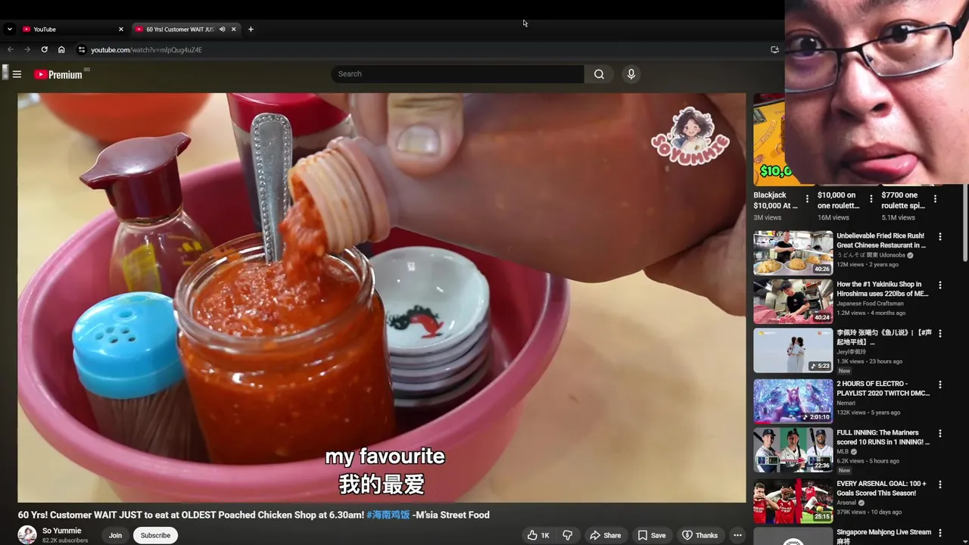
Task: Open the So Yummie channel name
Action: pyautogui.click(x=61, y=531)
